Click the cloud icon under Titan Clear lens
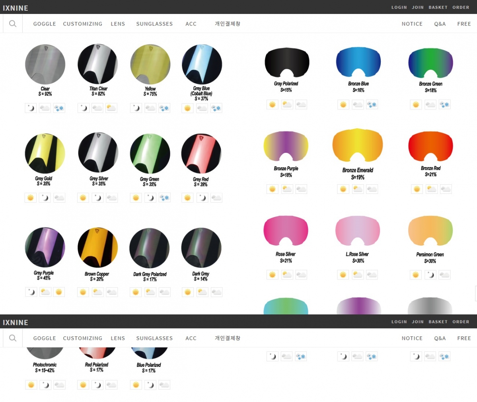477x402 pixels. pyautogui.click(x=97, y=108)
